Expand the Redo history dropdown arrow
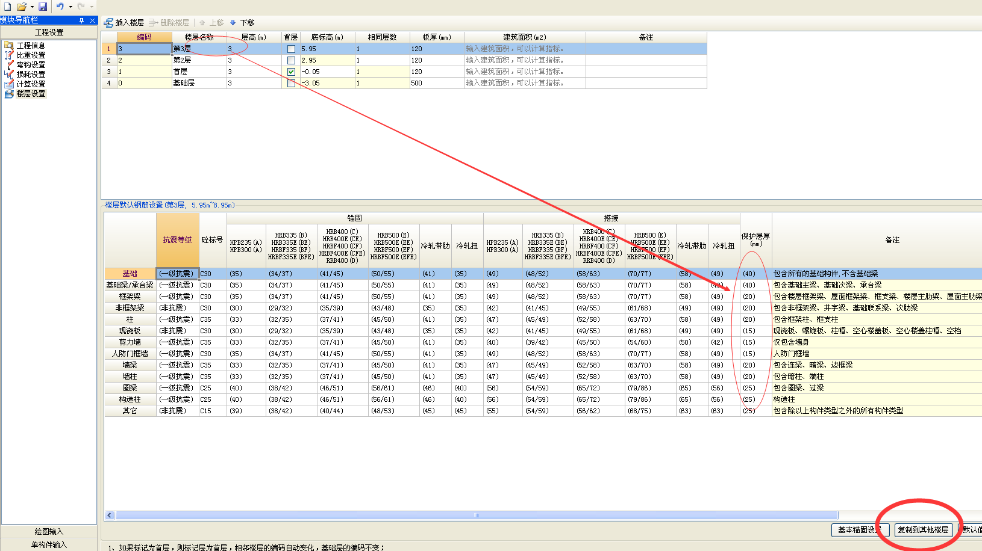 [92, 7]
